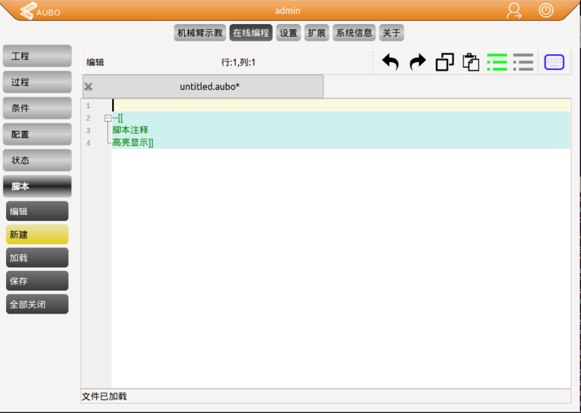The image size is (581, 413).
Task: Open the 系统信息 tab
Action: tap(353, 32)
